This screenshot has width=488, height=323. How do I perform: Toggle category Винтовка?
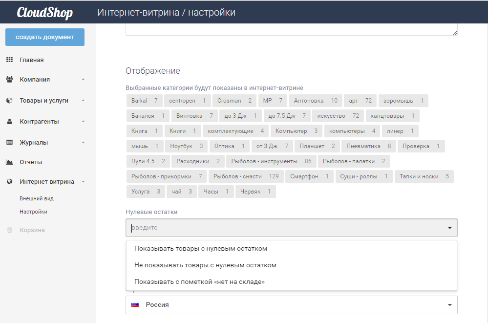tap(194, 116)
